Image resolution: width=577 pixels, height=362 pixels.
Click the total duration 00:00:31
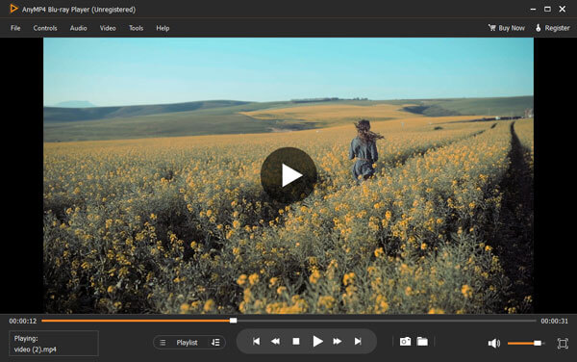point(554,322)
